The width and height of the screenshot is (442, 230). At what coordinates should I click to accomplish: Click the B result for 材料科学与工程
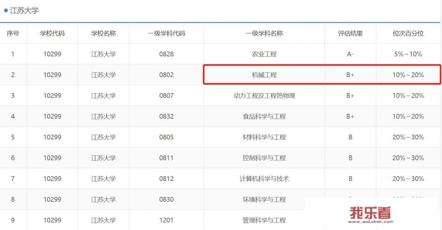[x=350, y=137]
